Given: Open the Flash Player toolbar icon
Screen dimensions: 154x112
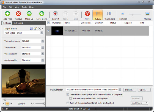Looking at the screenshot, I should [x=87, y=13].
